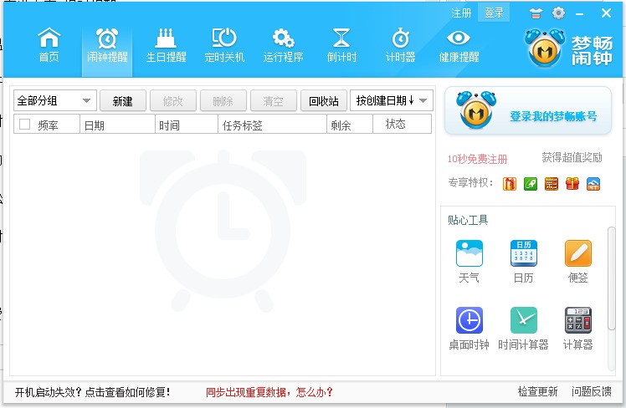Image resolution: width=626 pixels, height=408 pixels.
Task: Click the 剩余 column header
Action: pyautogui.click(x=350, y=124)
